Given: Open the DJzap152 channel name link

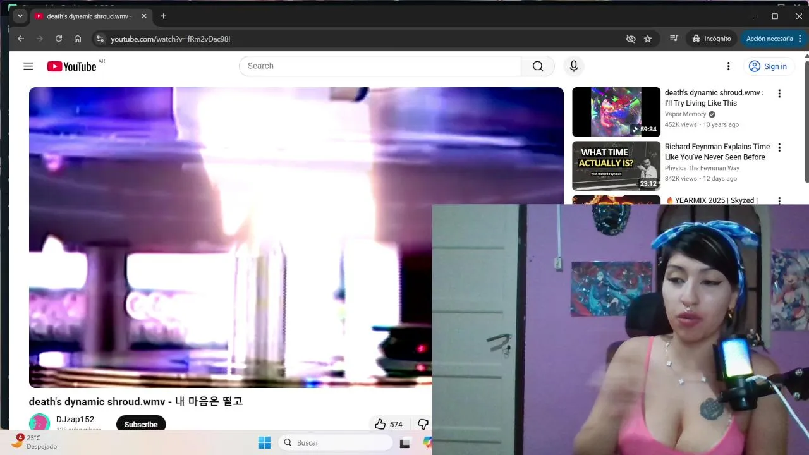Looking at the screenshot, I should (x=75, y=419).
